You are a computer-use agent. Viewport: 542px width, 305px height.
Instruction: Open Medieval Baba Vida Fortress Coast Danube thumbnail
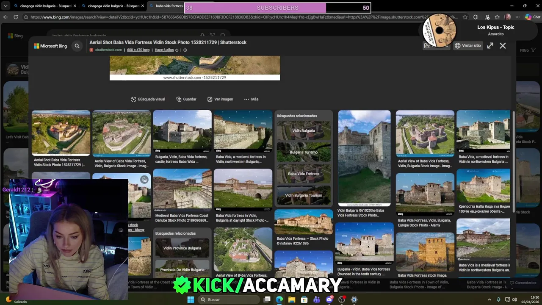(x=182, y=190)
